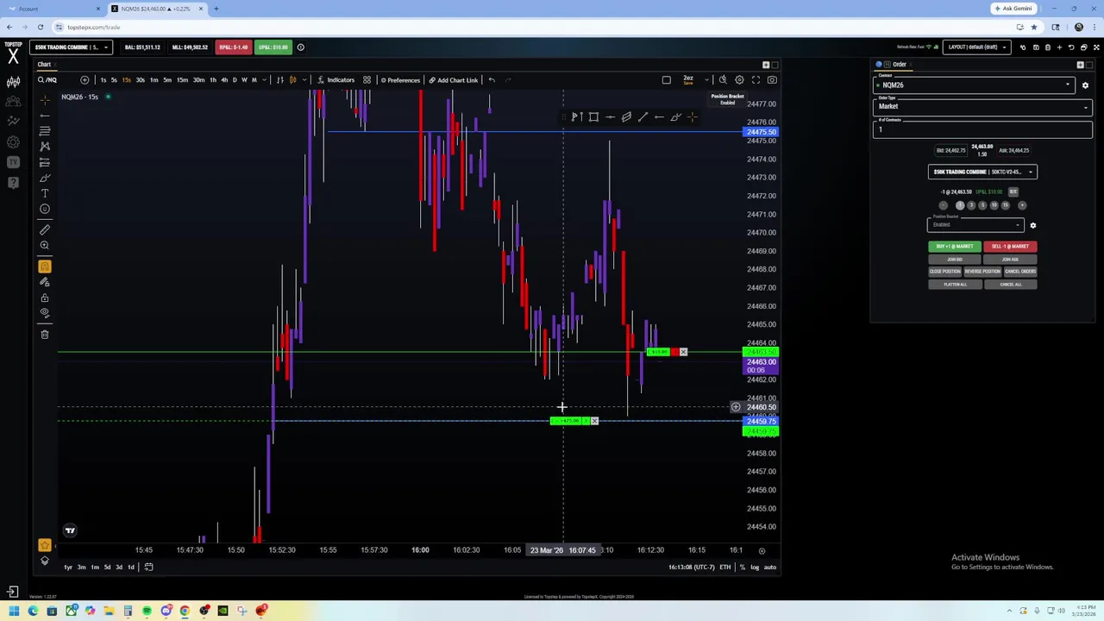Image resolution: width=1104 pixels, height=621 pixels.
Task: Toggle the log scale button
Action: [755, 567]
